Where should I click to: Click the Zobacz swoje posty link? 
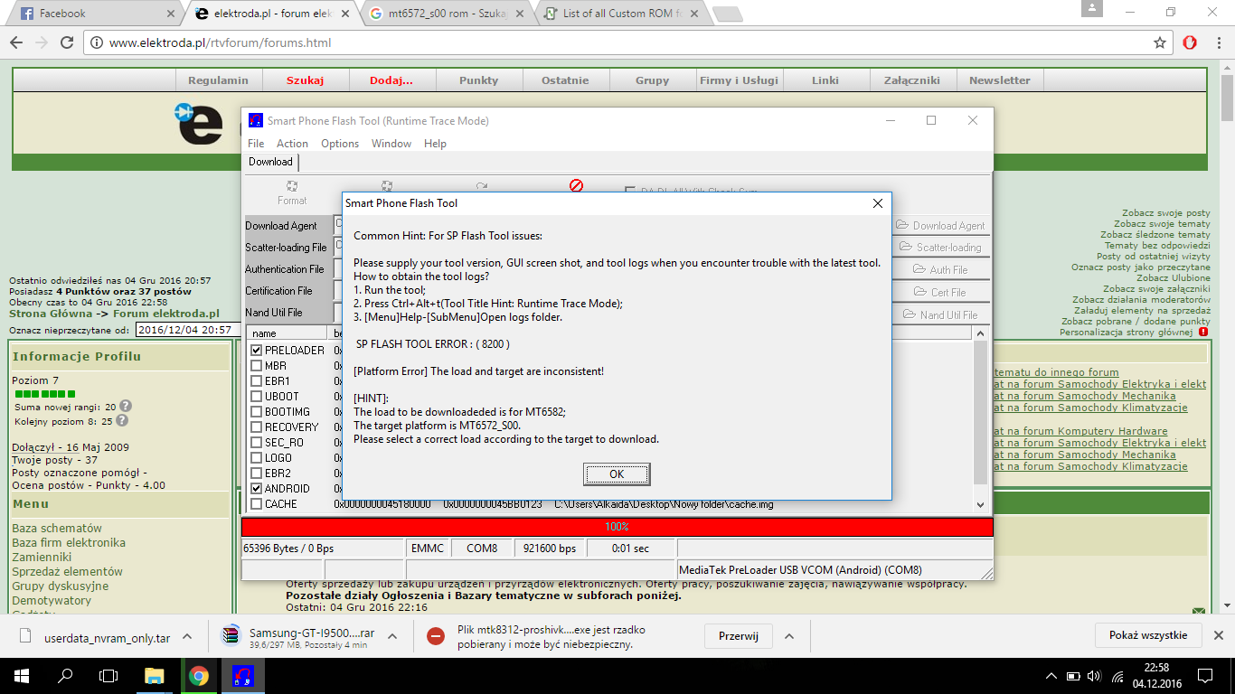click(1166, 213)
